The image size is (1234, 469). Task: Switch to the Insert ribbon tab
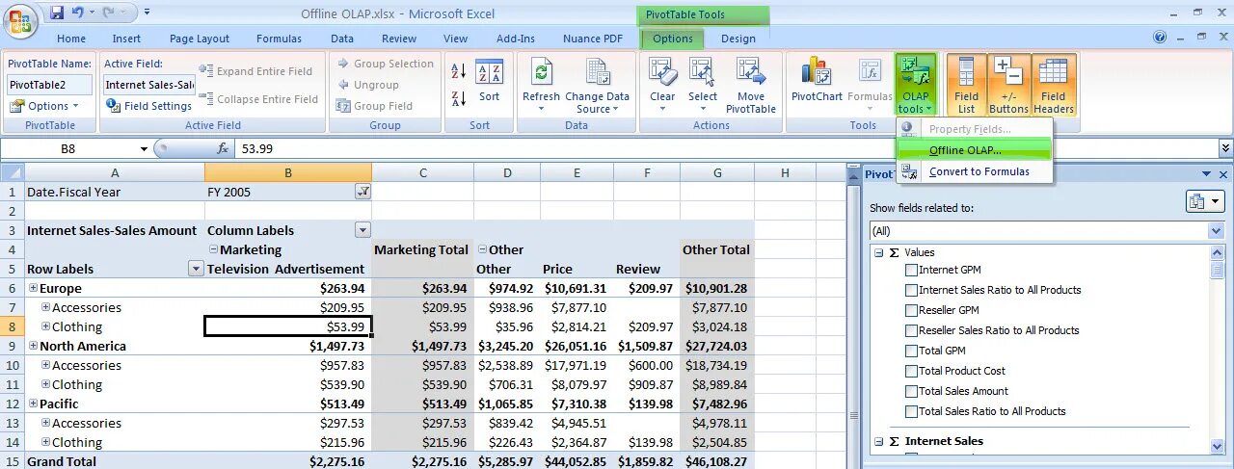(126, 39)
